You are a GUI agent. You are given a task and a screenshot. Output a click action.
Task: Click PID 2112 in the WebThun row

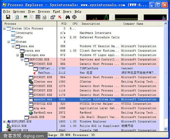pos(62,73)
